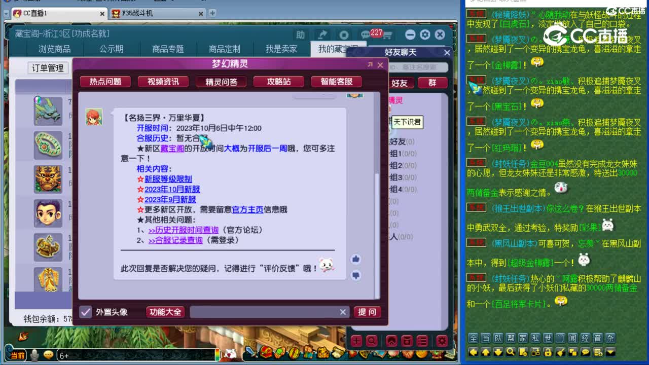Open the scroll icon in bottom toolbar

(x=337, y=351)
